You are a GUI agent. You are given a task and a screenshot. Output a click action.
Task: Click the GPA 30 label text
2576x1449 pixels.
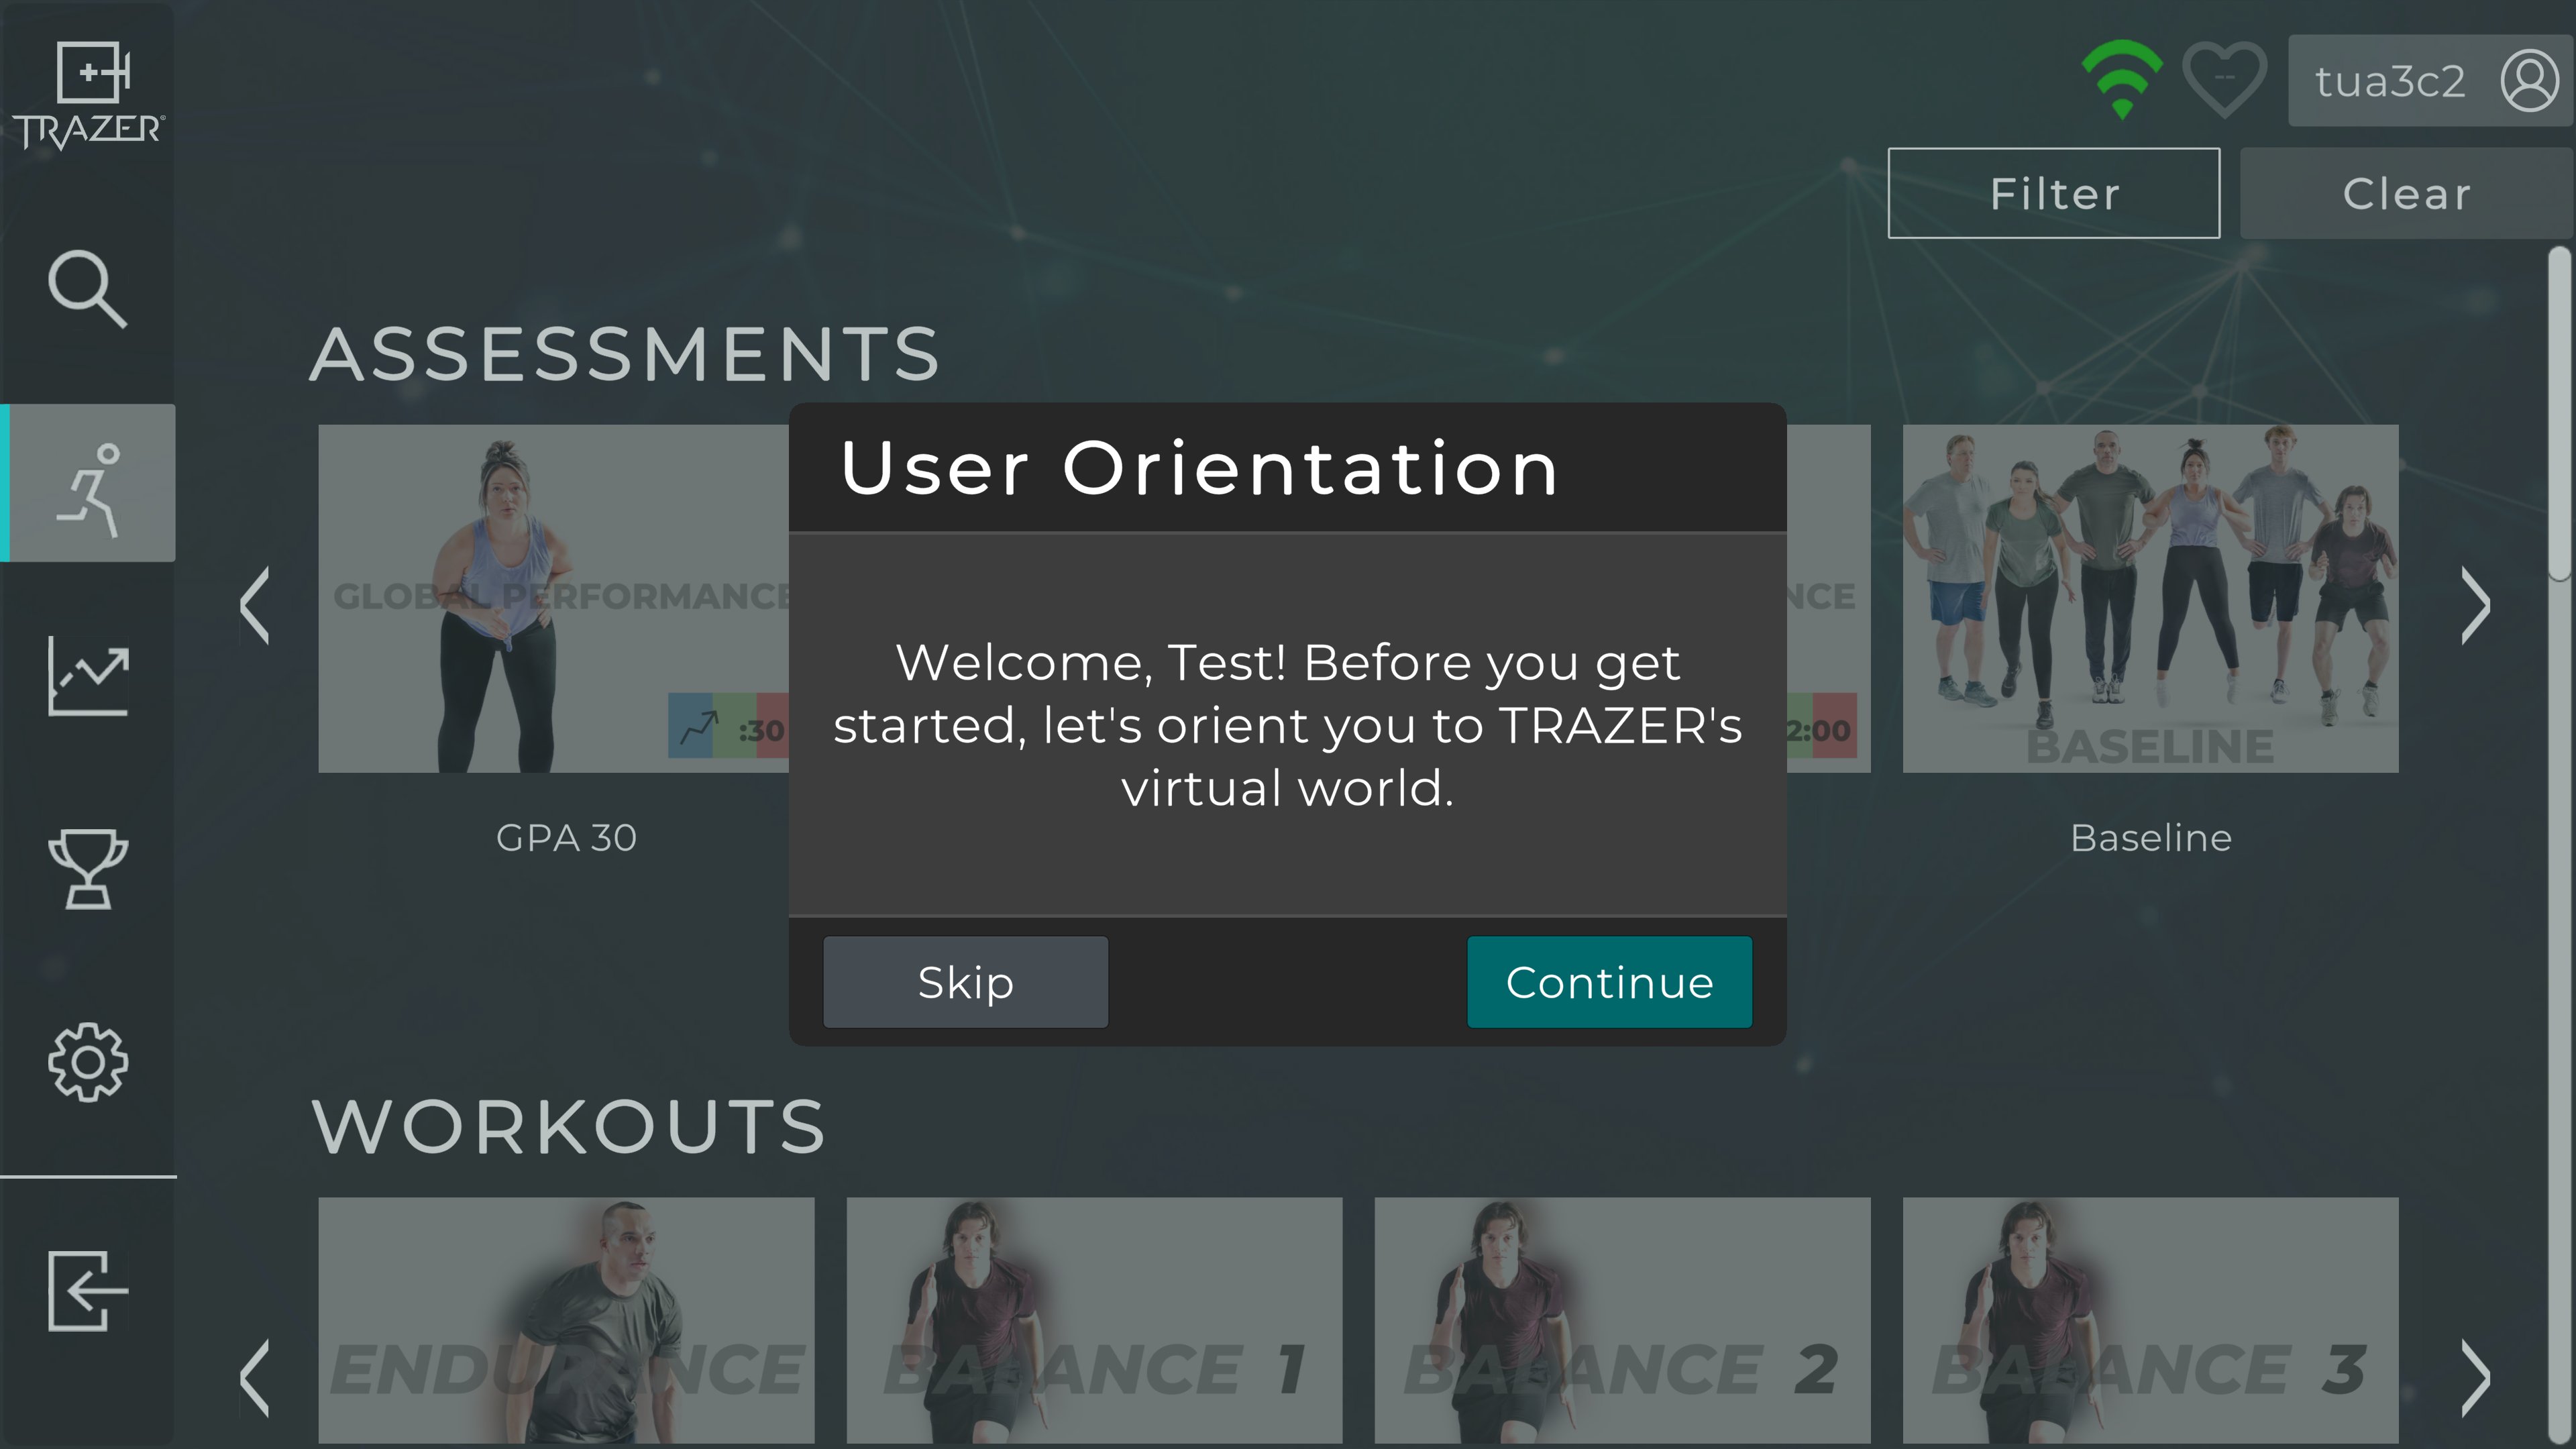[566, 838]
